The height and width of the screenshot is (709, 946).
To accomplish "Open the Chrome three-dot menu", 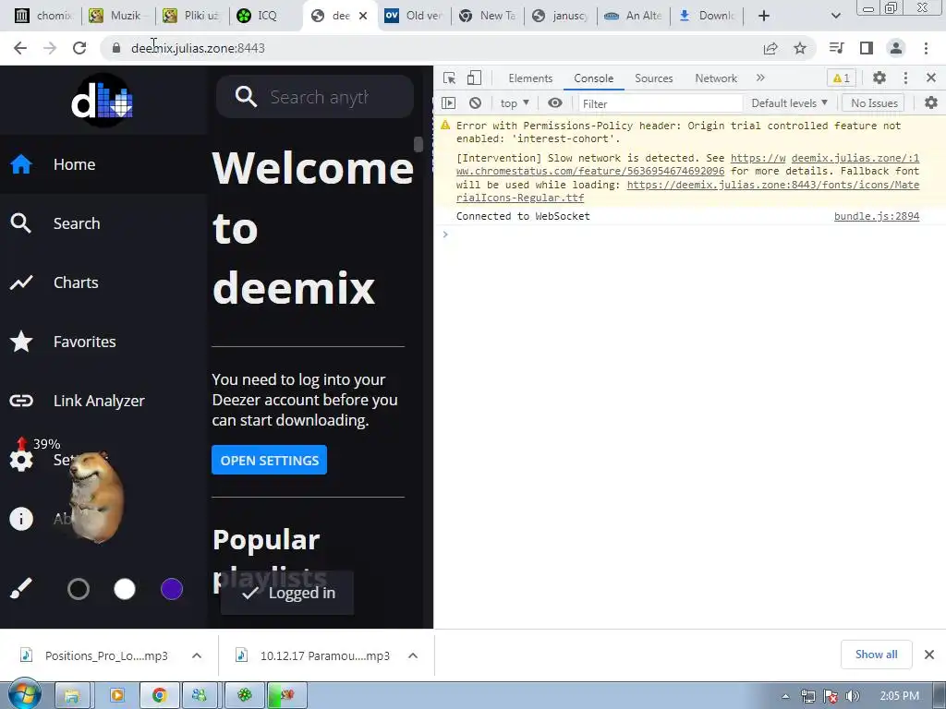I will [926, 48].
